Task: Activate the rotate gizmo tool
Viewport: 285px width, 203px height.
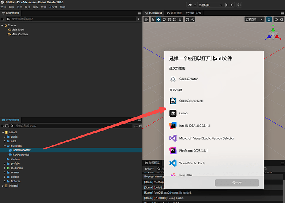Action: pos(164,19)
